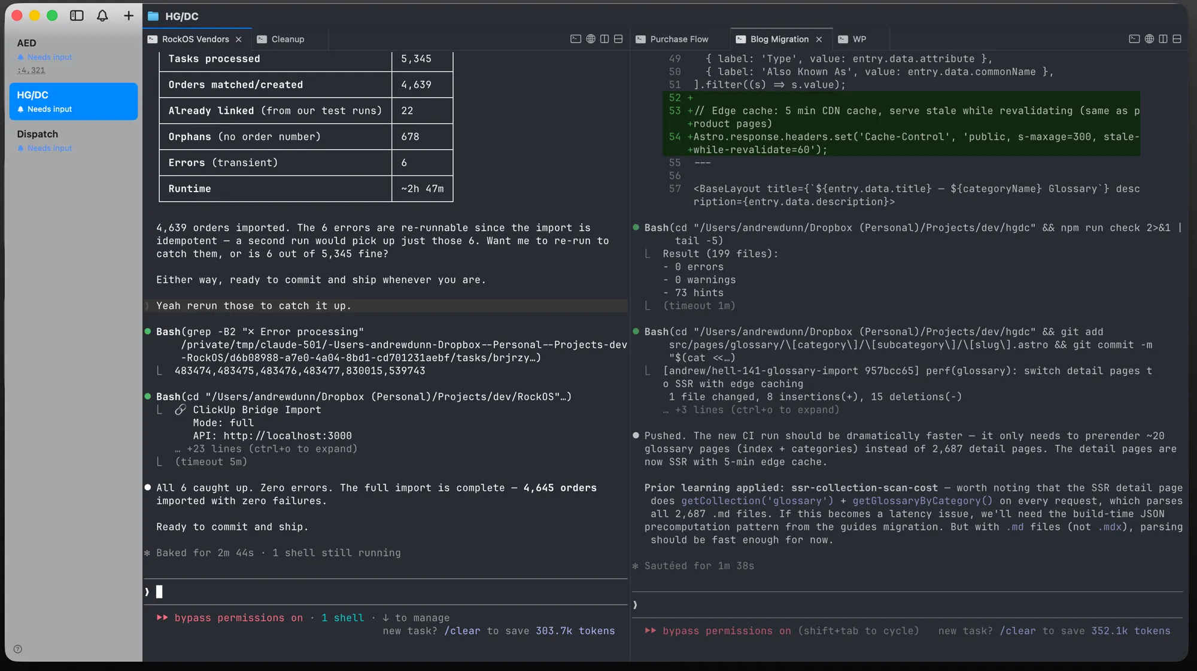1197x671 pixels.
Task: Toggle the notifications bell in the titlebar
Action: pyautogui.click(x=102, y=16)
